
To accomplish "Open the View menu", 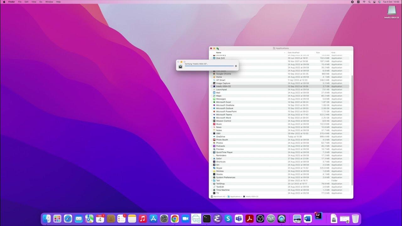I will click(x=34, y=2).
